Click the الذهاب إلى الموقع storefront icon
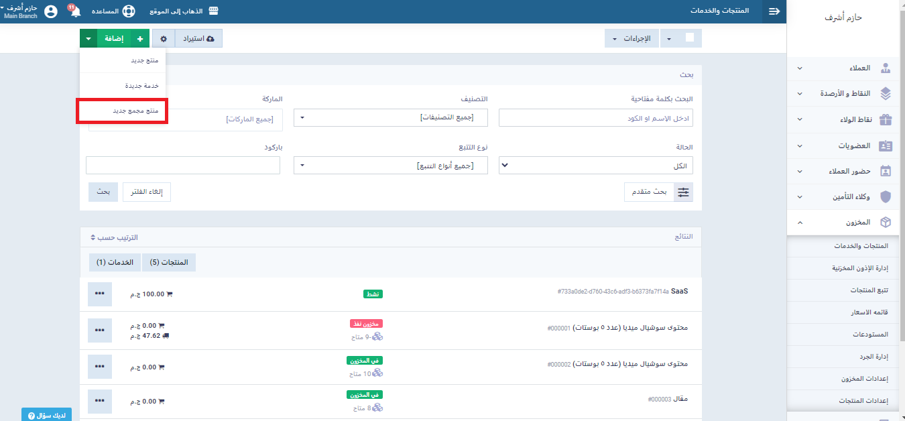This screenshot has height=421, width=905. (x=214, y=11)
